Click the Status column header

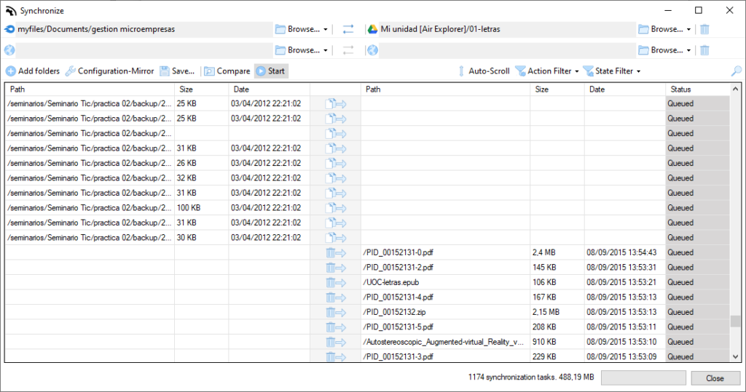tap(697, 89)
